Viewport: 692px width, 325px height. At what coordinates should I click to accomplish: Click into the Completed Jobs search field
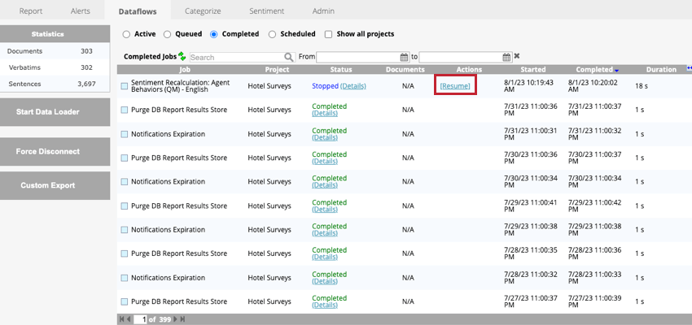tap(236, 57)
